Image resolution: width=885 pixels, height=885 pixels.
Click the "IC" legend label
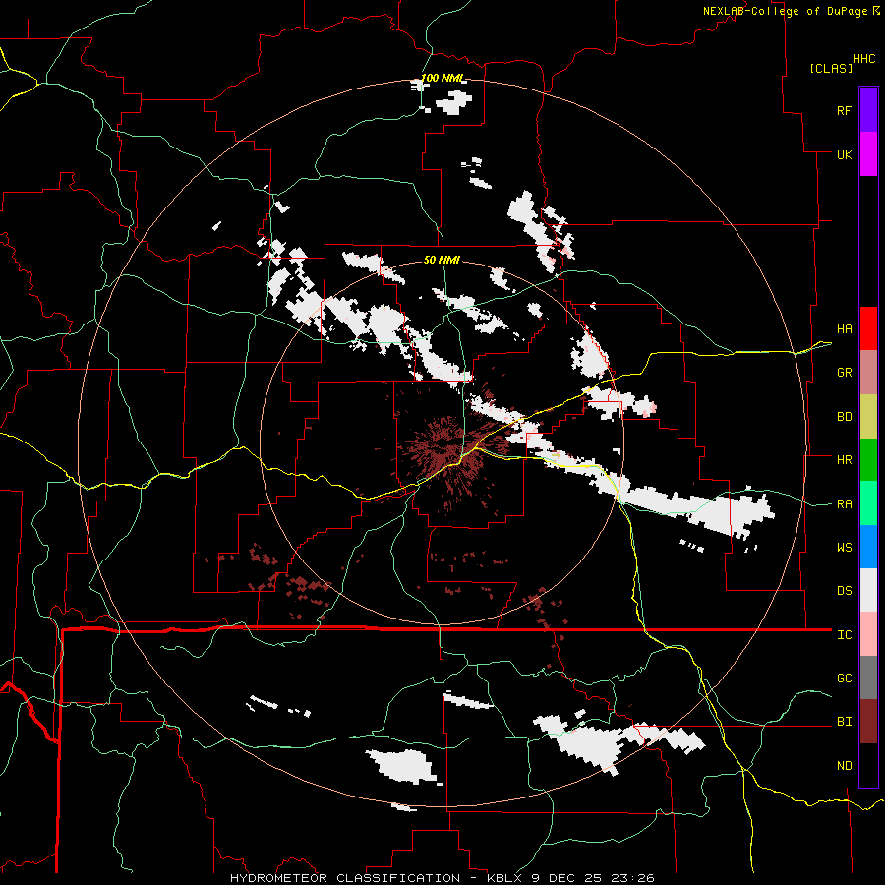click(x=844, y=635)
